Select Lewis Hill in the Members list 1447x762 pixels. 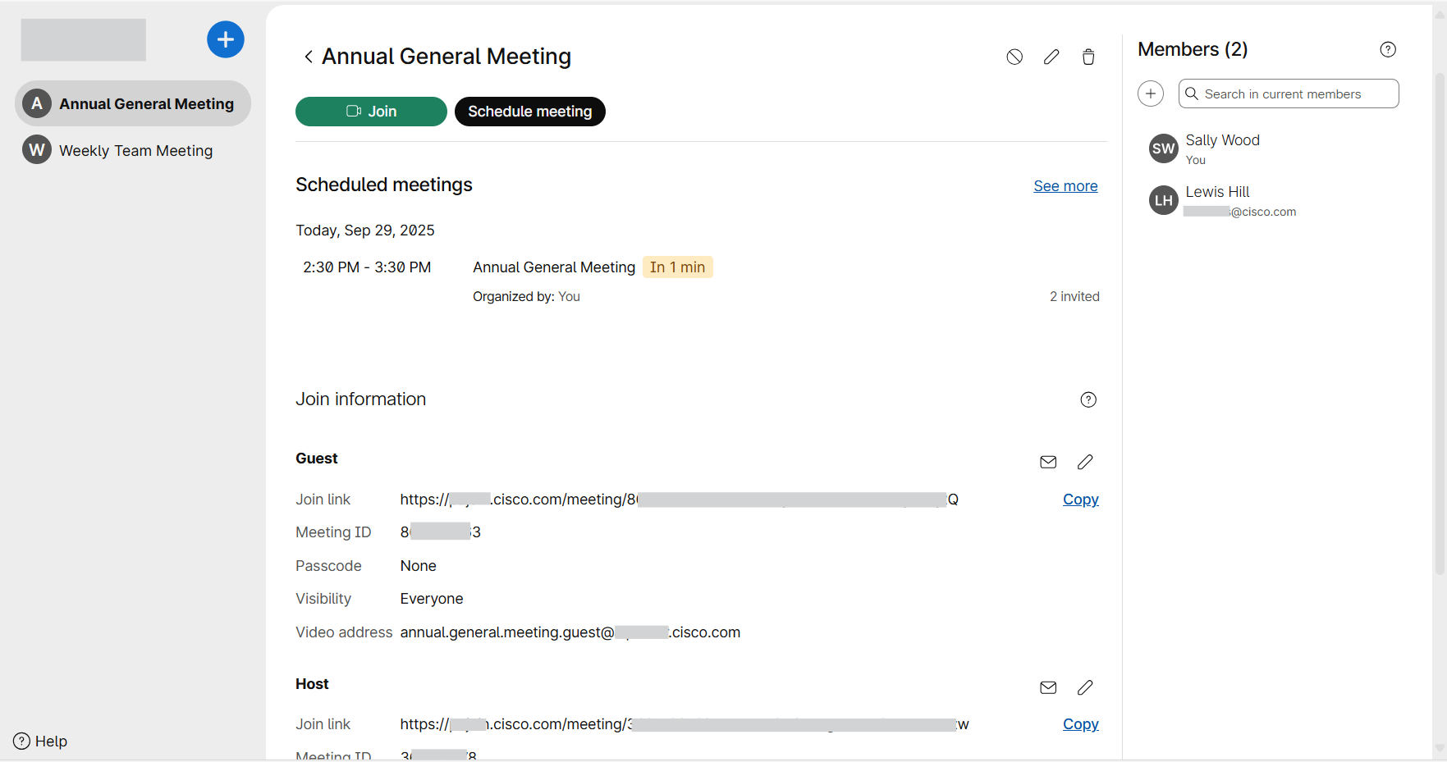[1217, 200]
